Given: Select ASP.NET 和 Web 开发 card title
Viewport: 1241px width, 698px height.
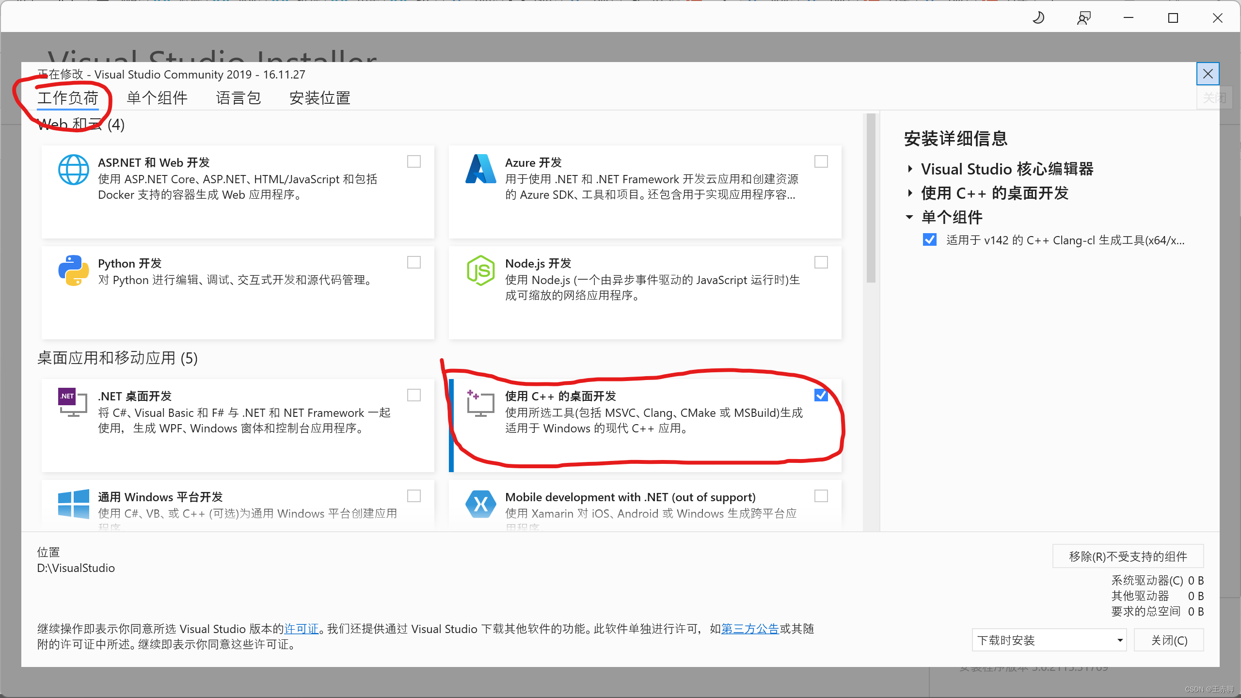Looking at the screenshot, I should pyautogui.click(x=154, y=162).
